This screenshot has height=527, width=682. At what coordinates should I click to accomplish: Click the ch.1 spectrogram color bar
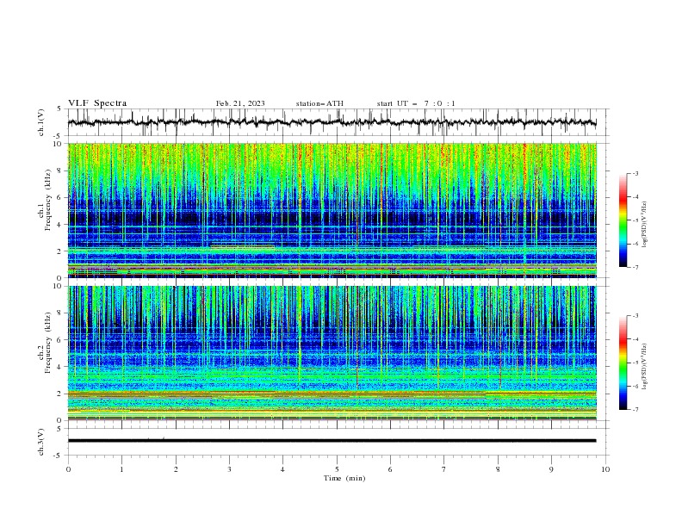pyautogui.click(x=623, y=220)
